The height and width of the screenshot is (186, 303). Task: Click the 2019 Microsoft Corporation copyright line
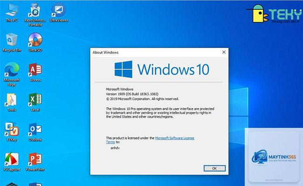[x=143, y=99]
